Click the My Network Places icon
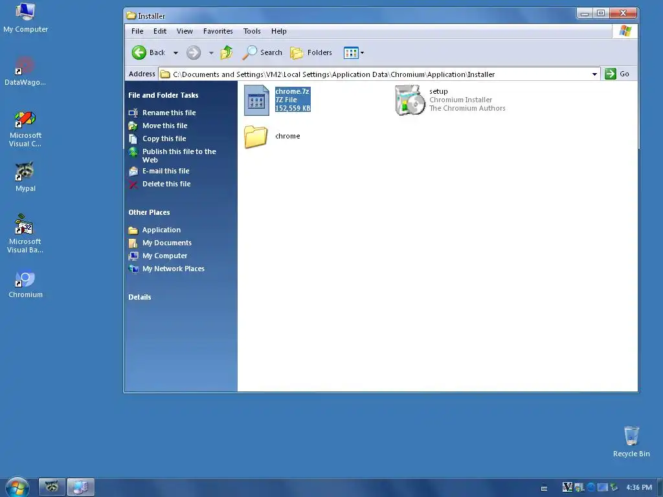663x497 pixels. (133, 269)
